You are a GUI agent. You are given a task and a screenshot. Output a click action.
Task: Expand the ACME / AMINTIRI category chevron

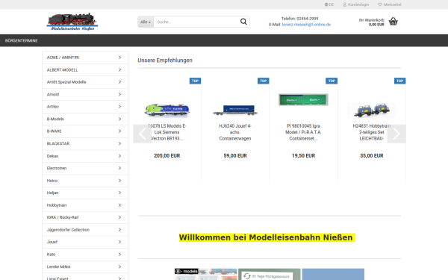[119, 57]
